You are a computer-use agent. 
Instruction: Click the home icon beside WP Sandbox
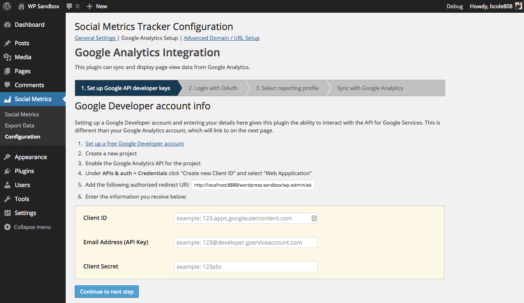click(x=21, y=6)
